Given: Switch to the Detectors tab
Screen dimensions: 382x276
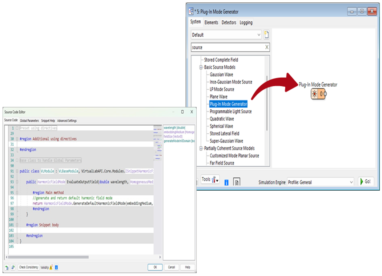Looking at the screenshot, I should click(229, 23).
